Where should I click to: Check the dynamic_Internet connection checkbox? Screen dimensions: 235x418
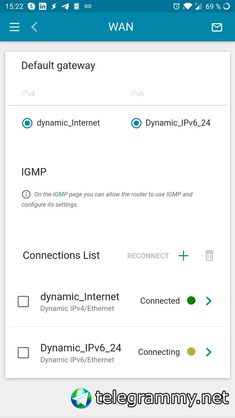(23, 301)
